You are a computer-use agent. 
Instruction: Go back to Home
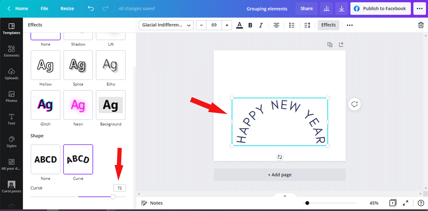point(18,8)
